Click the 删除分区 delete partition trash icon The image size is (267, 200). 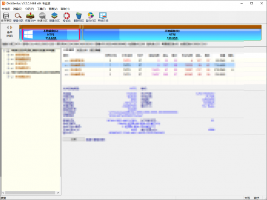[79, 17]
